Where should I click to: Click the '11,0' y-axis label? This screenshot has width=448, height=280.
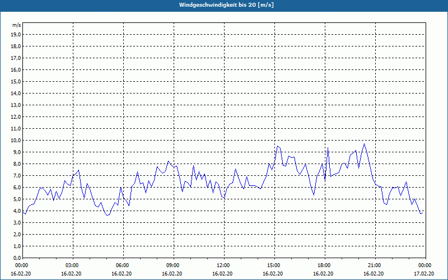[16, 129]
